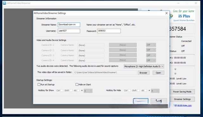Click the lower gray indicator dot in main window
This screenshot has width=203, height=117.
[x=175, y=73]
